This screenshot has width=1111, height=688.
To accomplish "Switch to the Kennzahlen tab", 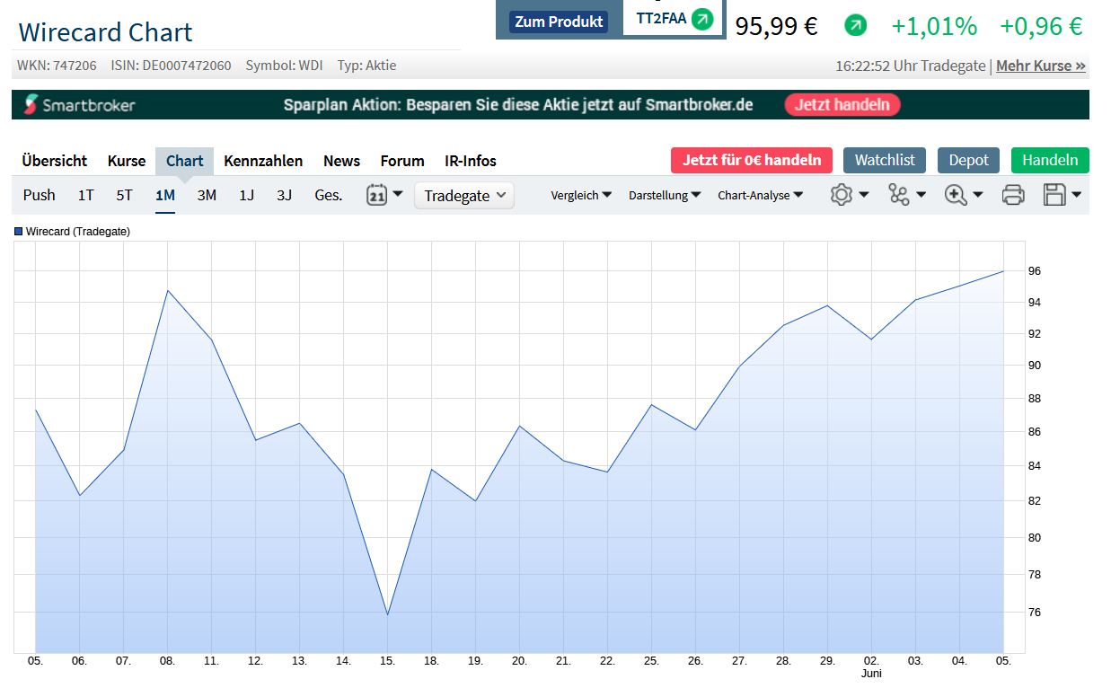I will click(x=263, y=161).
